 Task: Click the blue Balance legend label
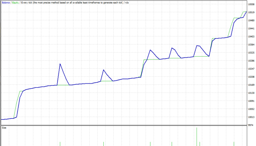point(6,2)
